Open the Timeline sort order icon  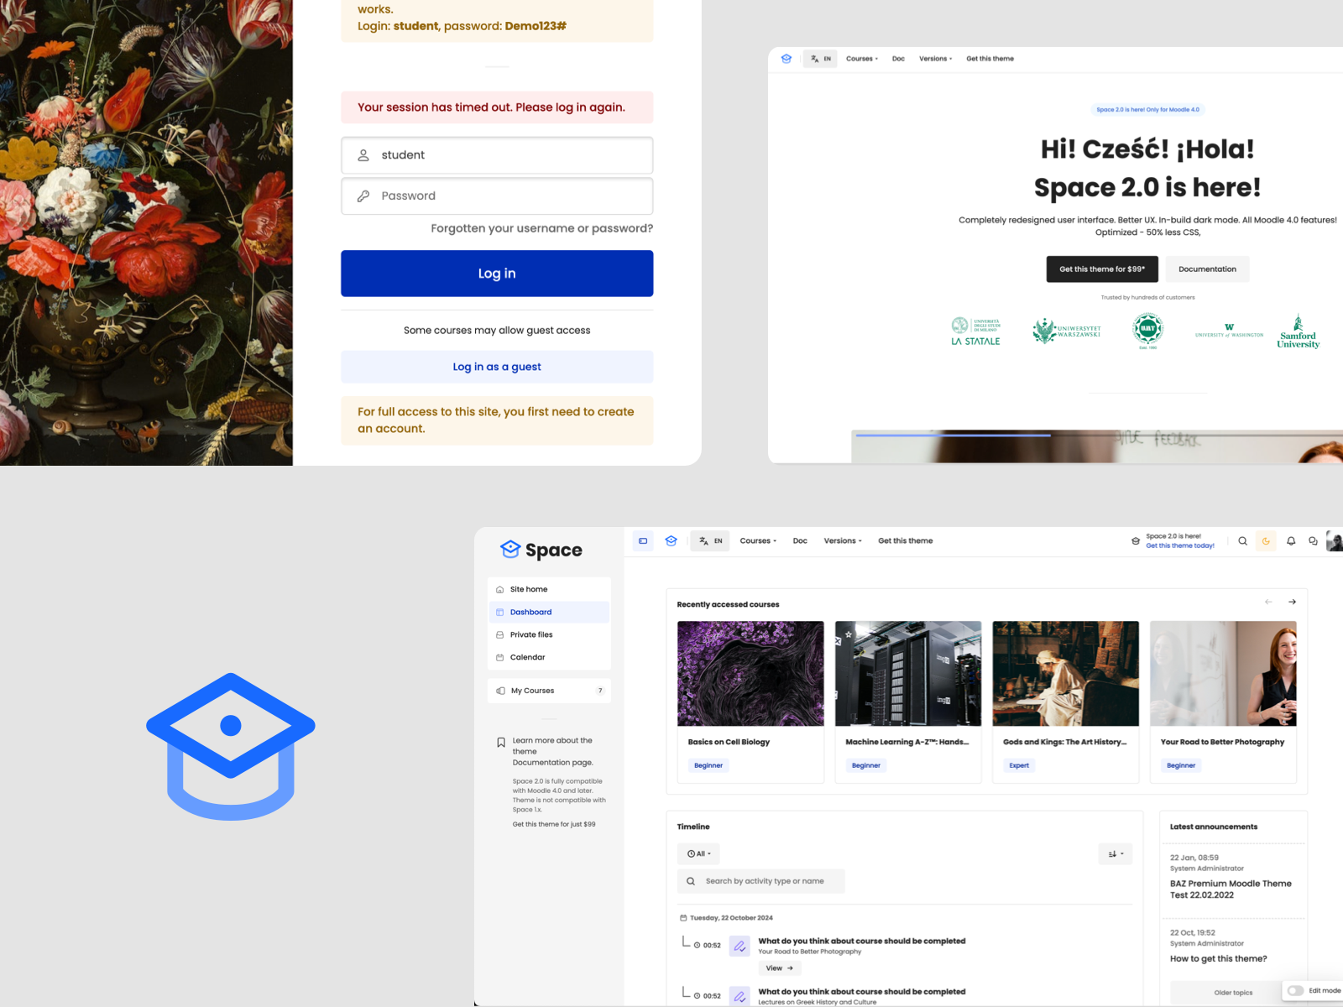point(1115,853)
